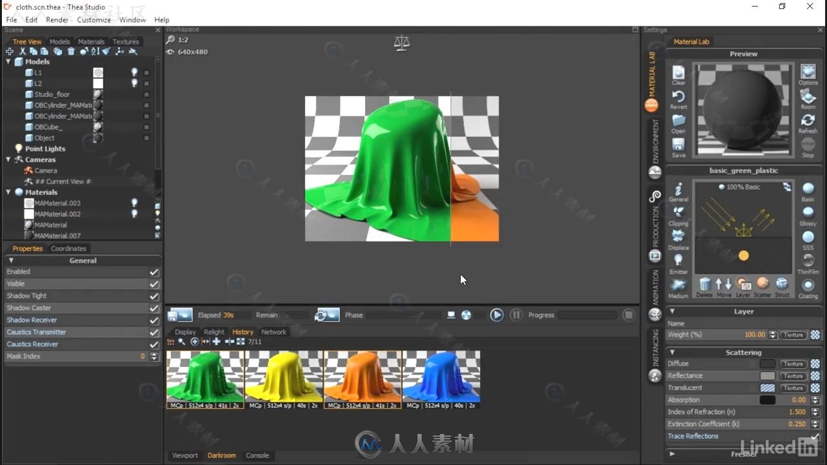Click the Emitter lightbulb icon
The width and height of the screenshot is (827, 465).
(678, 260)
